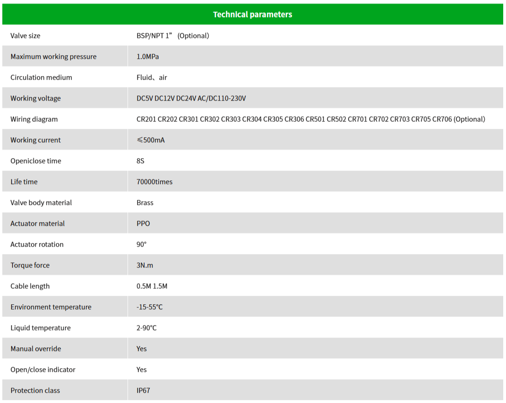Click the ≤500mA working current value
The height and width of the screenshot is (403, 506).
point(151,140)
